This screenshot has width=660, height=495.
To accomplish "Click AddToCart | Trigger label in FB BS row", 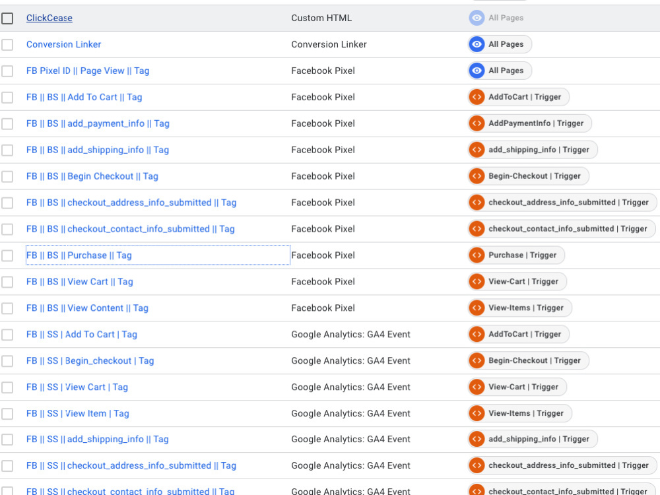I will pos(525,97).
